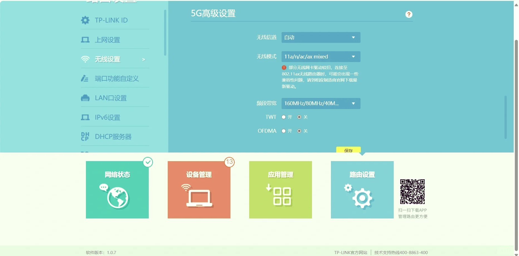This screenshot has height=256, width=519.
Task: Click the 频段带宽 label
Action: (x=266, y=103)
